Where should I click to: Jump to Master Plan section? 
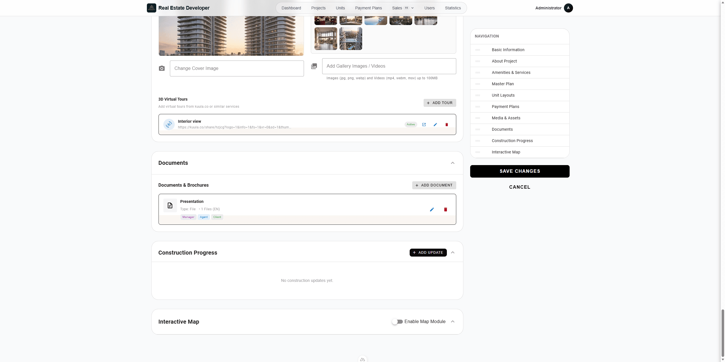pos(520,84)
